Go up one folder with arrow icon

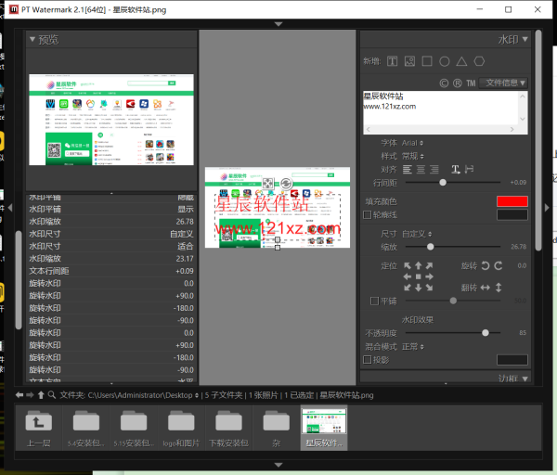tap(41, 395)
